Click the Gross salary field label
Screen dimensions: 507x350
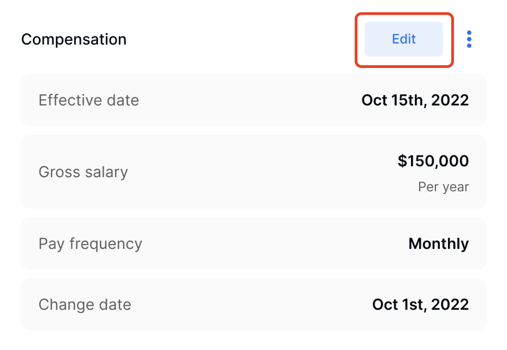[83, 172]
